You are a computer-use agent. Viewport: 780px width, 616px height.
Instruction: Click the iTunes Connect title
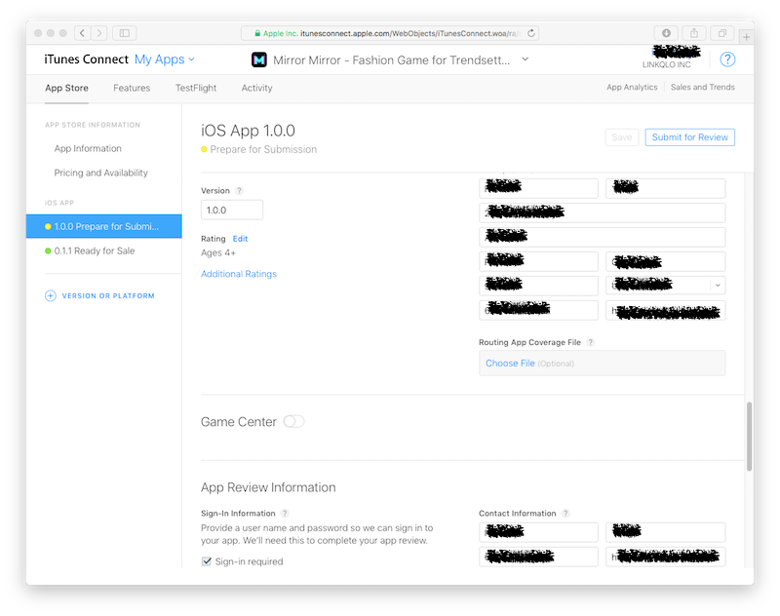87,59
